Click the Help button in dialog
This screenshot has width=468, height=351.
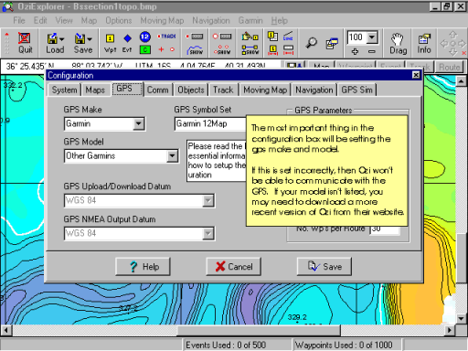point(143,267)
